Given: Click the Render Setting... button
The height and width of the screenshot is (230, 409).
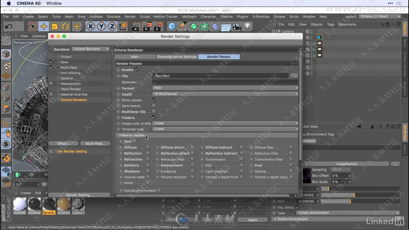Looking at the screenshot, I should click(79, 195).
